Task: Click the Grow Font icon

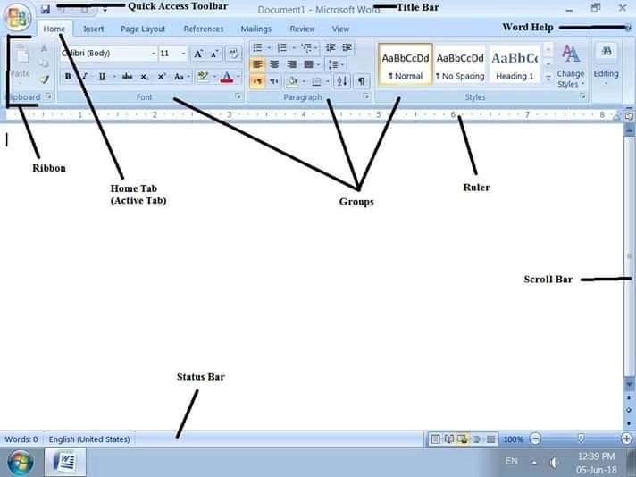Action: click(198, 54)
